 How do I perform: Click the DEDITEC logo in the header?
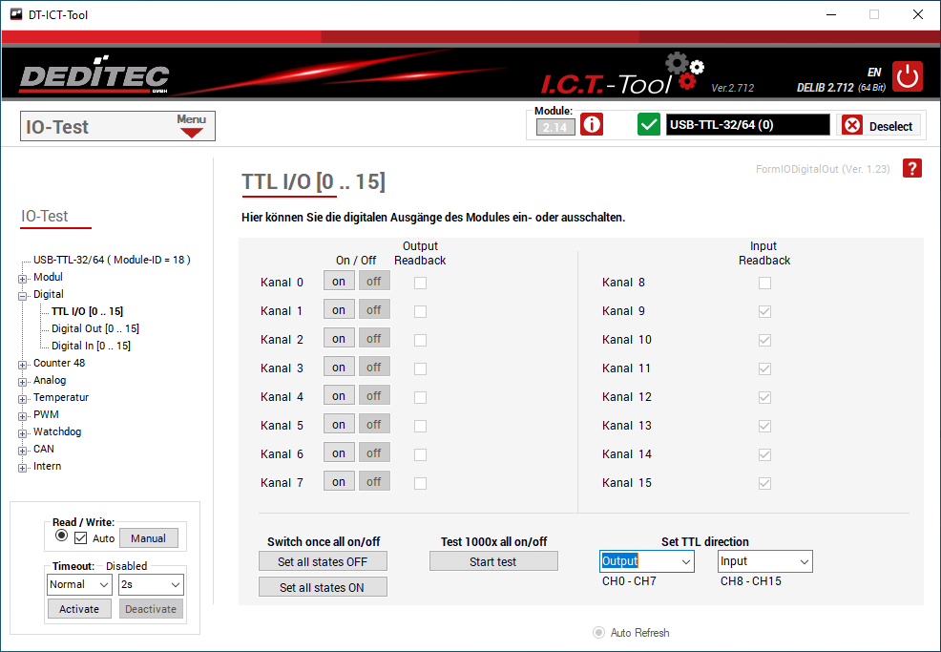(x=94, y=77)
